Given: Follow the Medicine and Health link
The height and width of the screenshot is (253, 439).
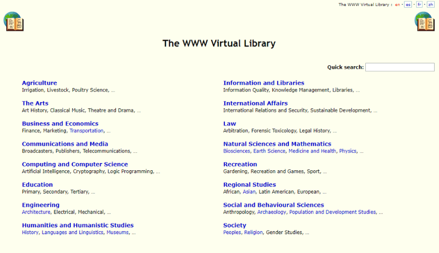Looking at the screenshot, I should coord(312,151).
